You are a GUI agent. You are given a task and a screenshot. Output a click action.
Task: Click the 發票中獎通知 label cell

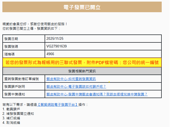(15, 94)
